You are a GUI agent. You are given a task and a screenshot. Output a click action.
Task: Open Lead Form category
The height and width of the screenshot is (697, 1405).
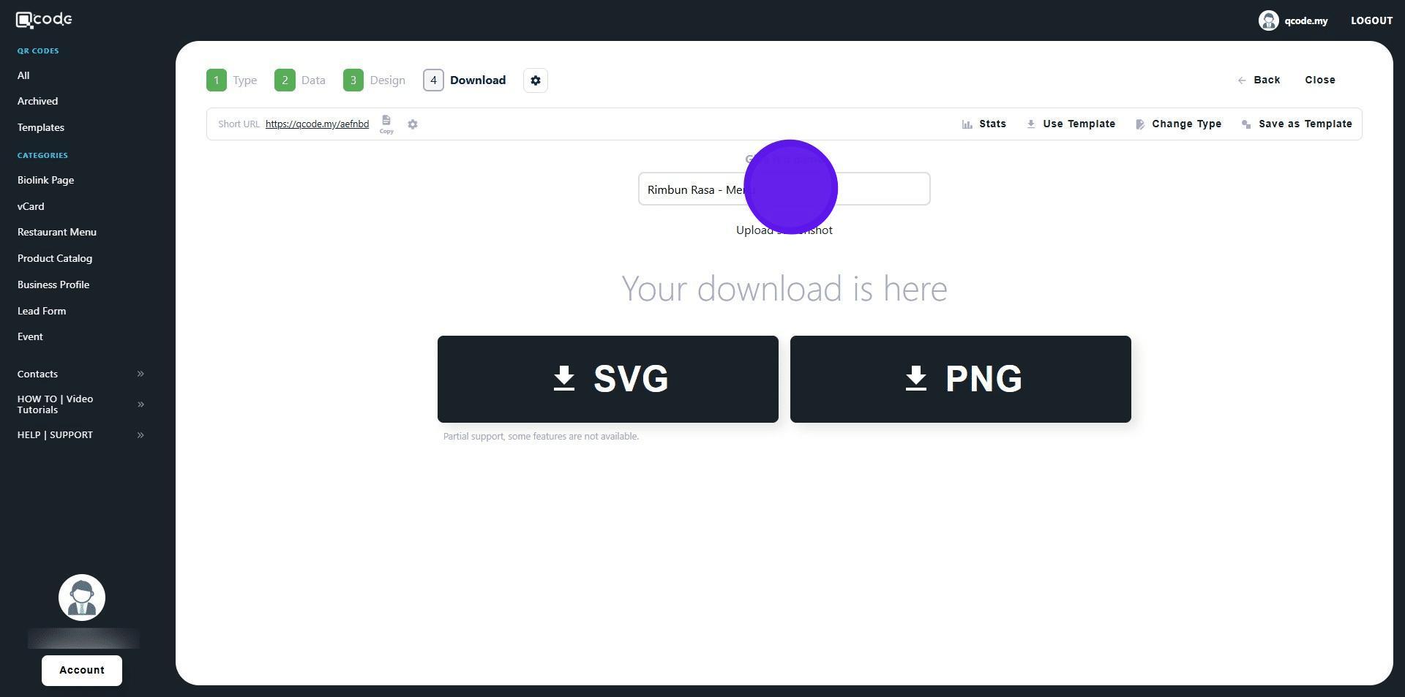[42, 311]
